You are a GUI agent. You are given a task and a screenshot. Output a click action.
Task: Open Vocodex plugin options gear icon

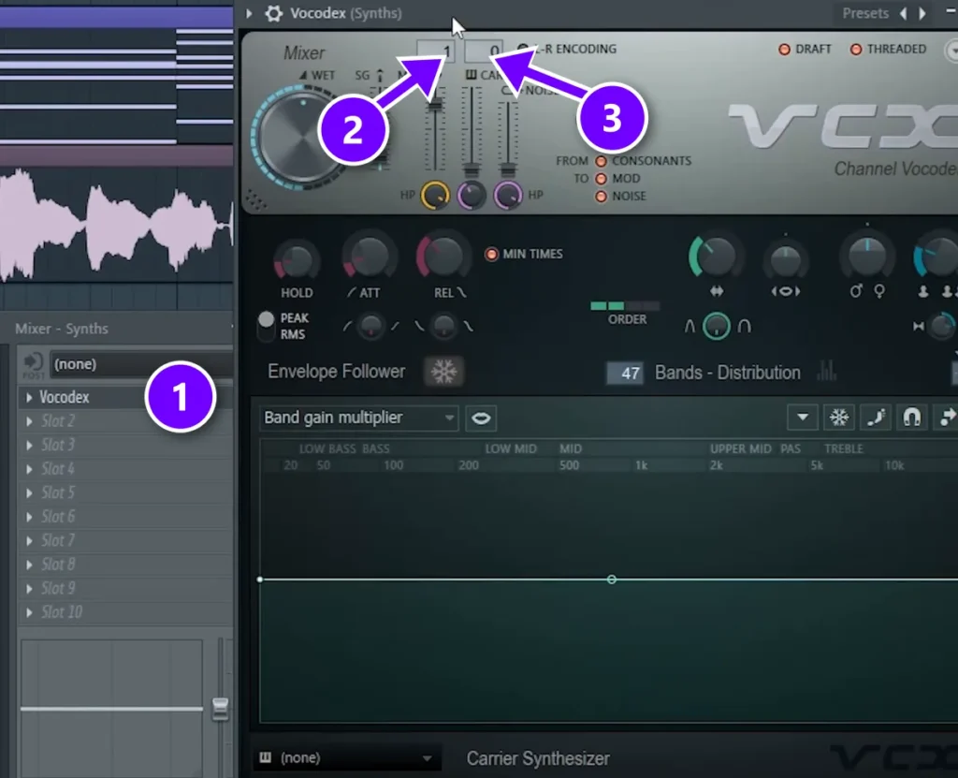pos(274,13)
